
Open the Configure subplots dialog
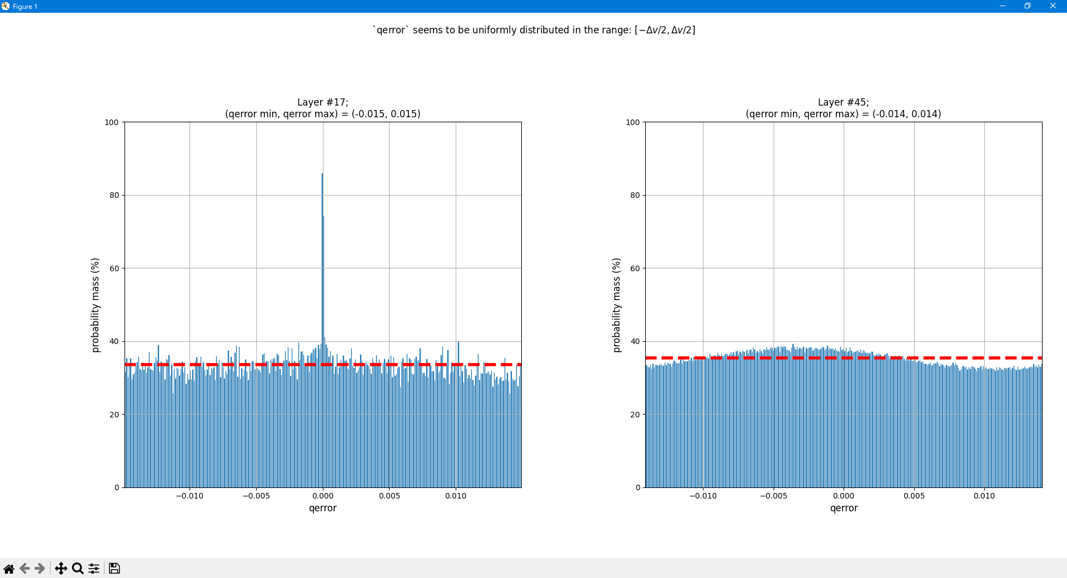(94, 568)
